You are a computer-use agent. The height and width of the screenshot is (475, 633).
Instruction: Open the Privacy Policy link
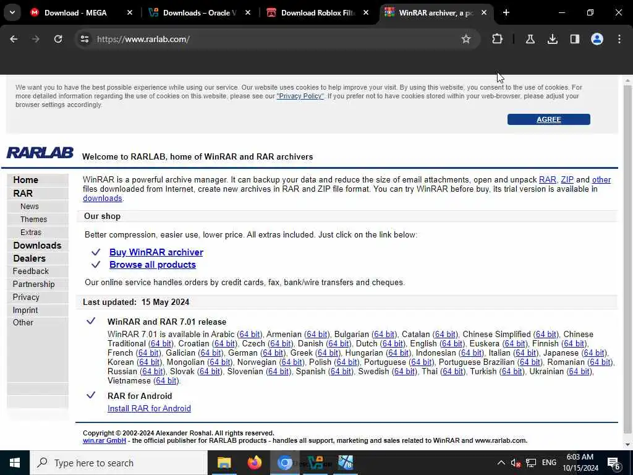tap(300, 96)
